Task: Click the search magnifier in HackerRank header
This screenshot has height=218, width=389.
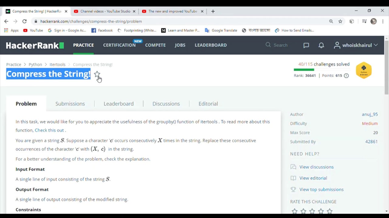Action: pyautogui.click(x=268, y=45)
